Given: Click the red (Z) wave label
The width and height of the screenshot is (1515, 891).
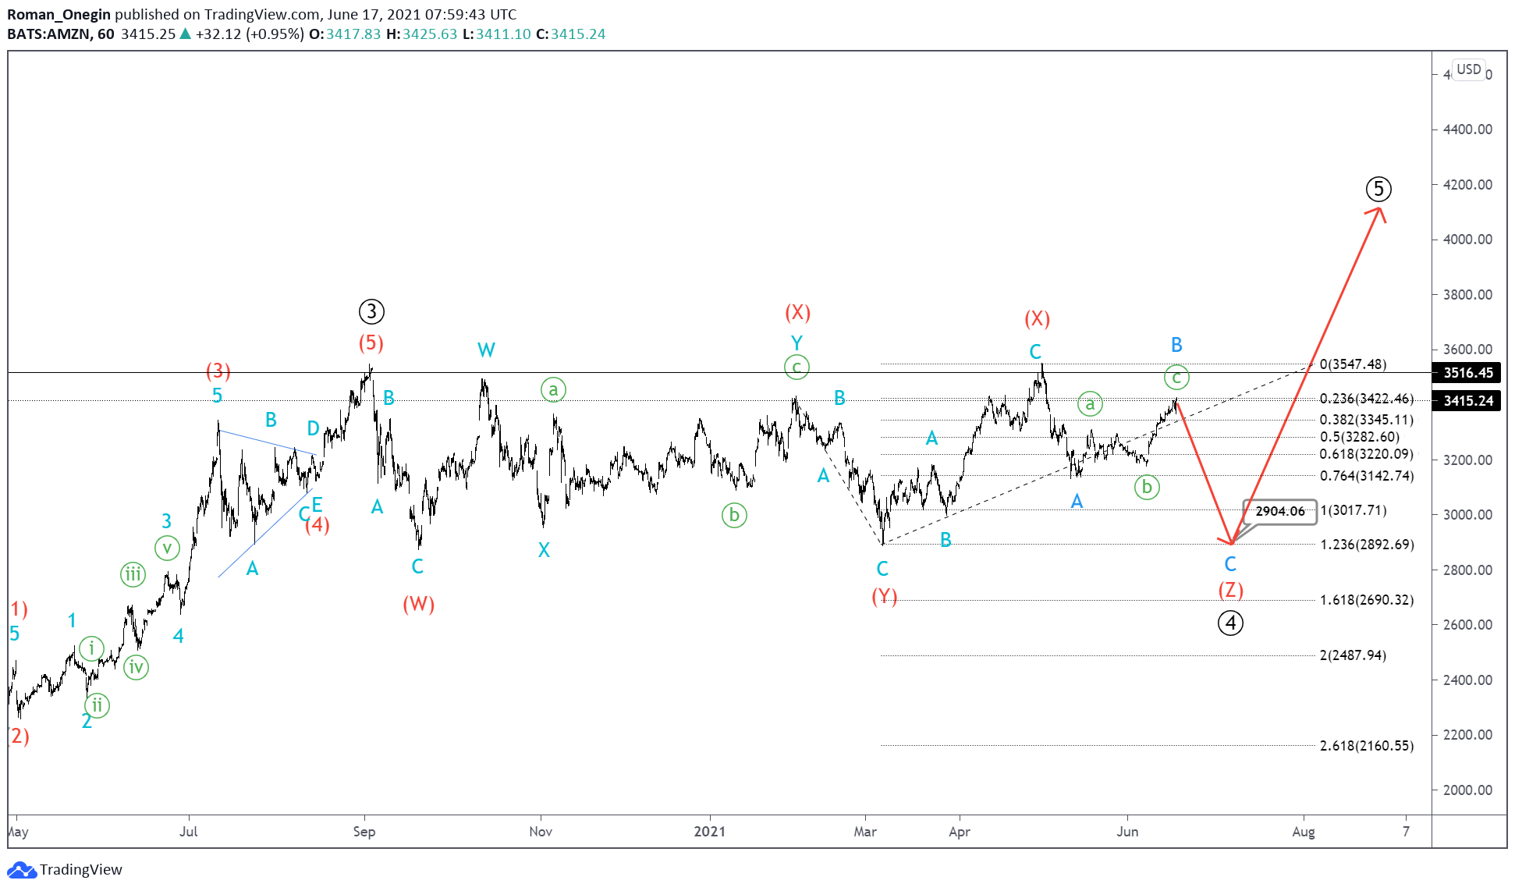Looking at the screenshot, I should [1230, 590].
